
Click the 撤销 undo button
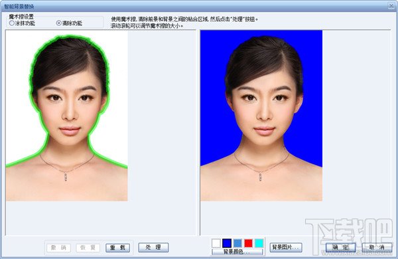59,248
